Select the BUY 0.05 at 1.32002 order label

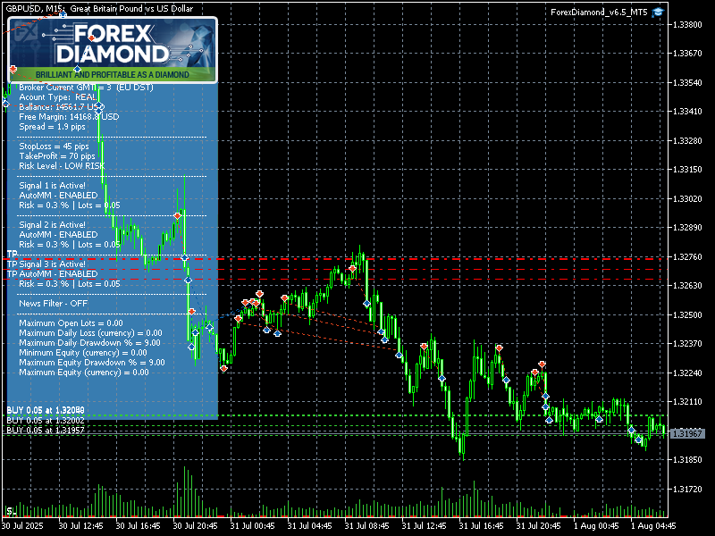click(x=46, y=420)
